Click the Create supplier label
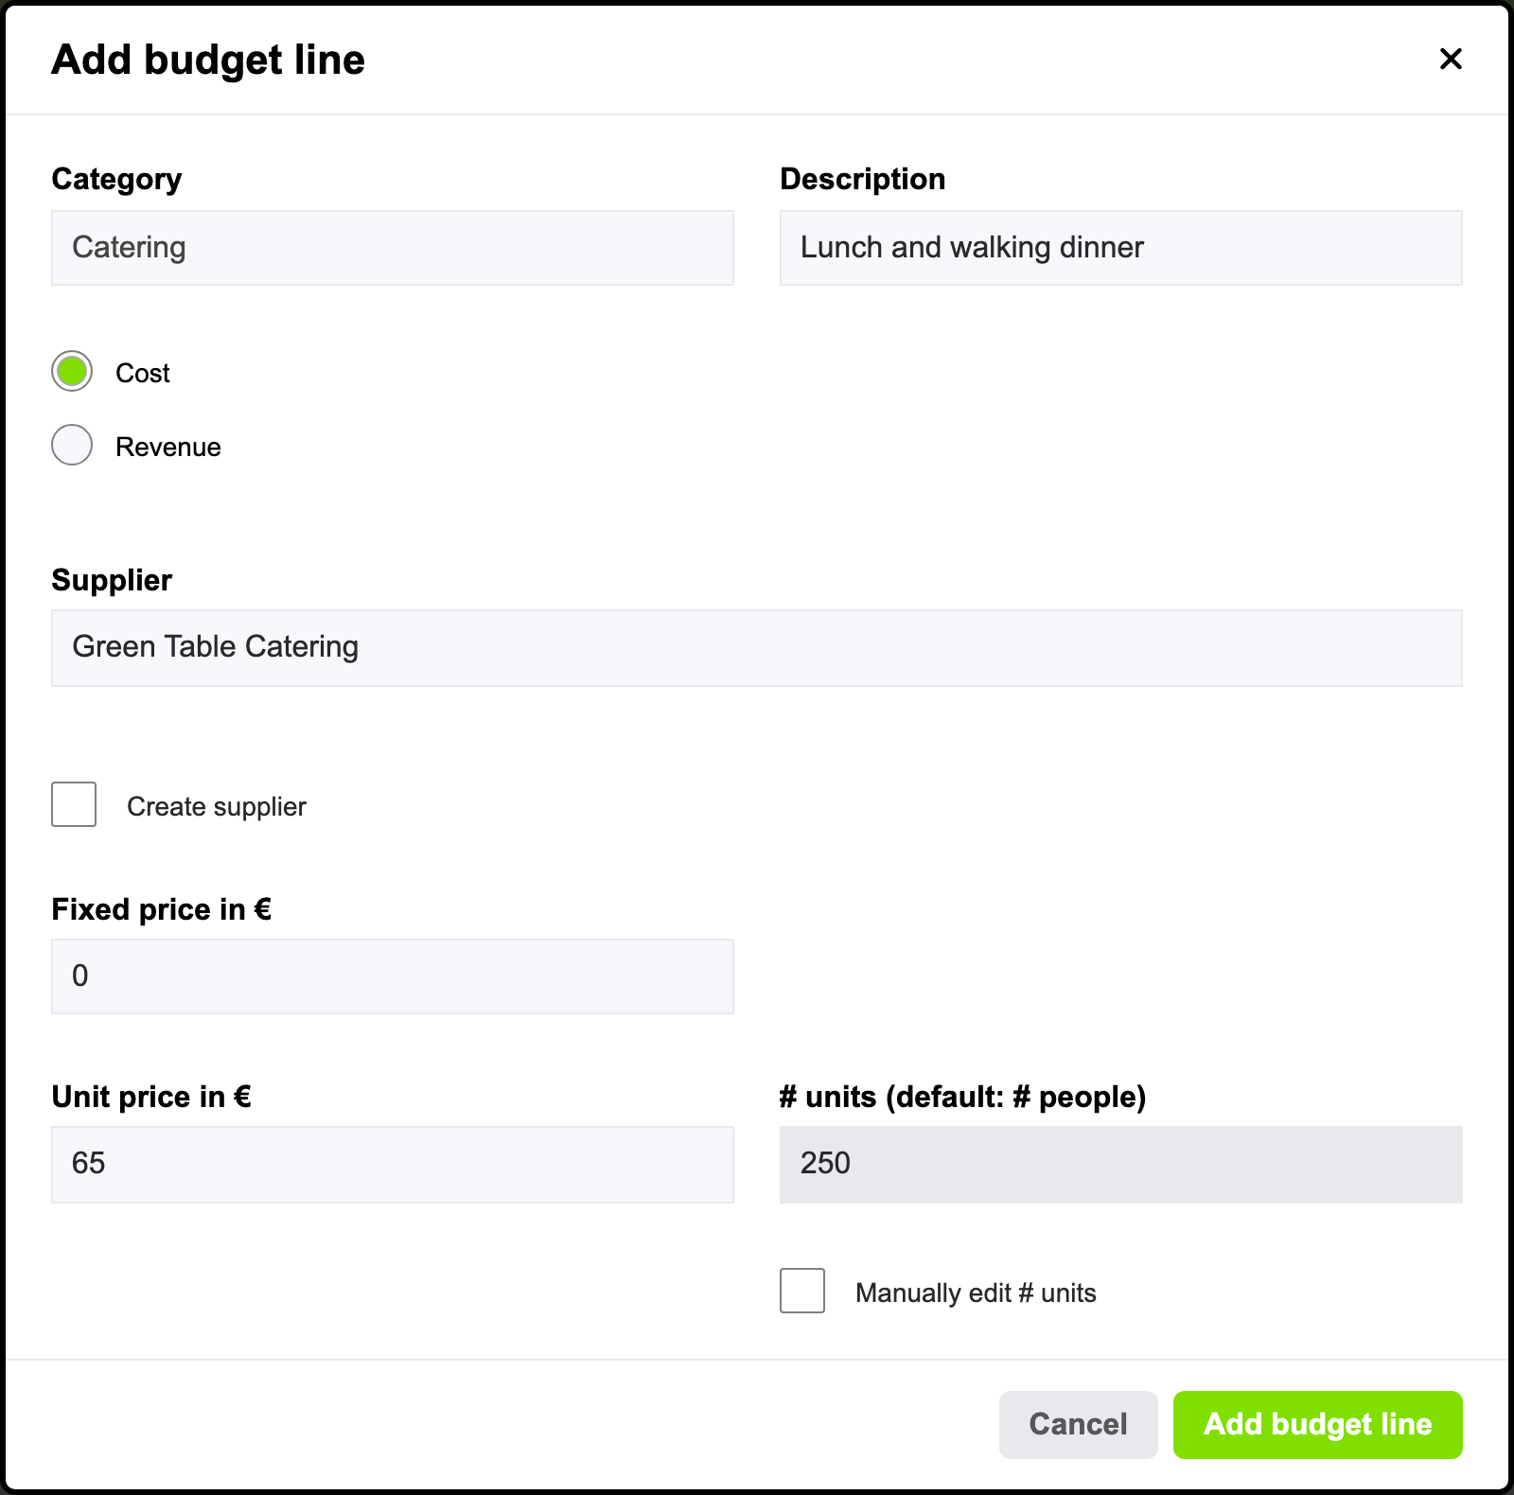Viewport: 1514px width, 1495px height. (x=217, y=806)
